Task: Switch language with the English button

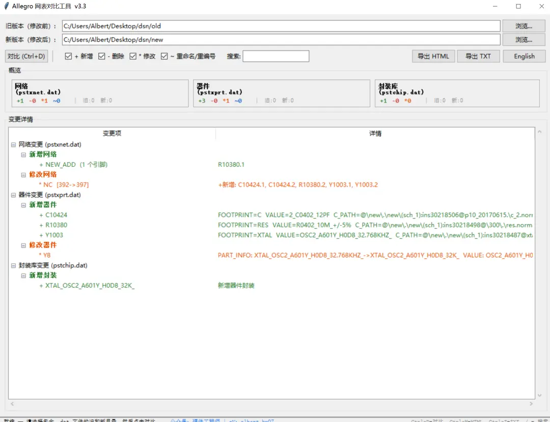Action: tap(524, 56)
